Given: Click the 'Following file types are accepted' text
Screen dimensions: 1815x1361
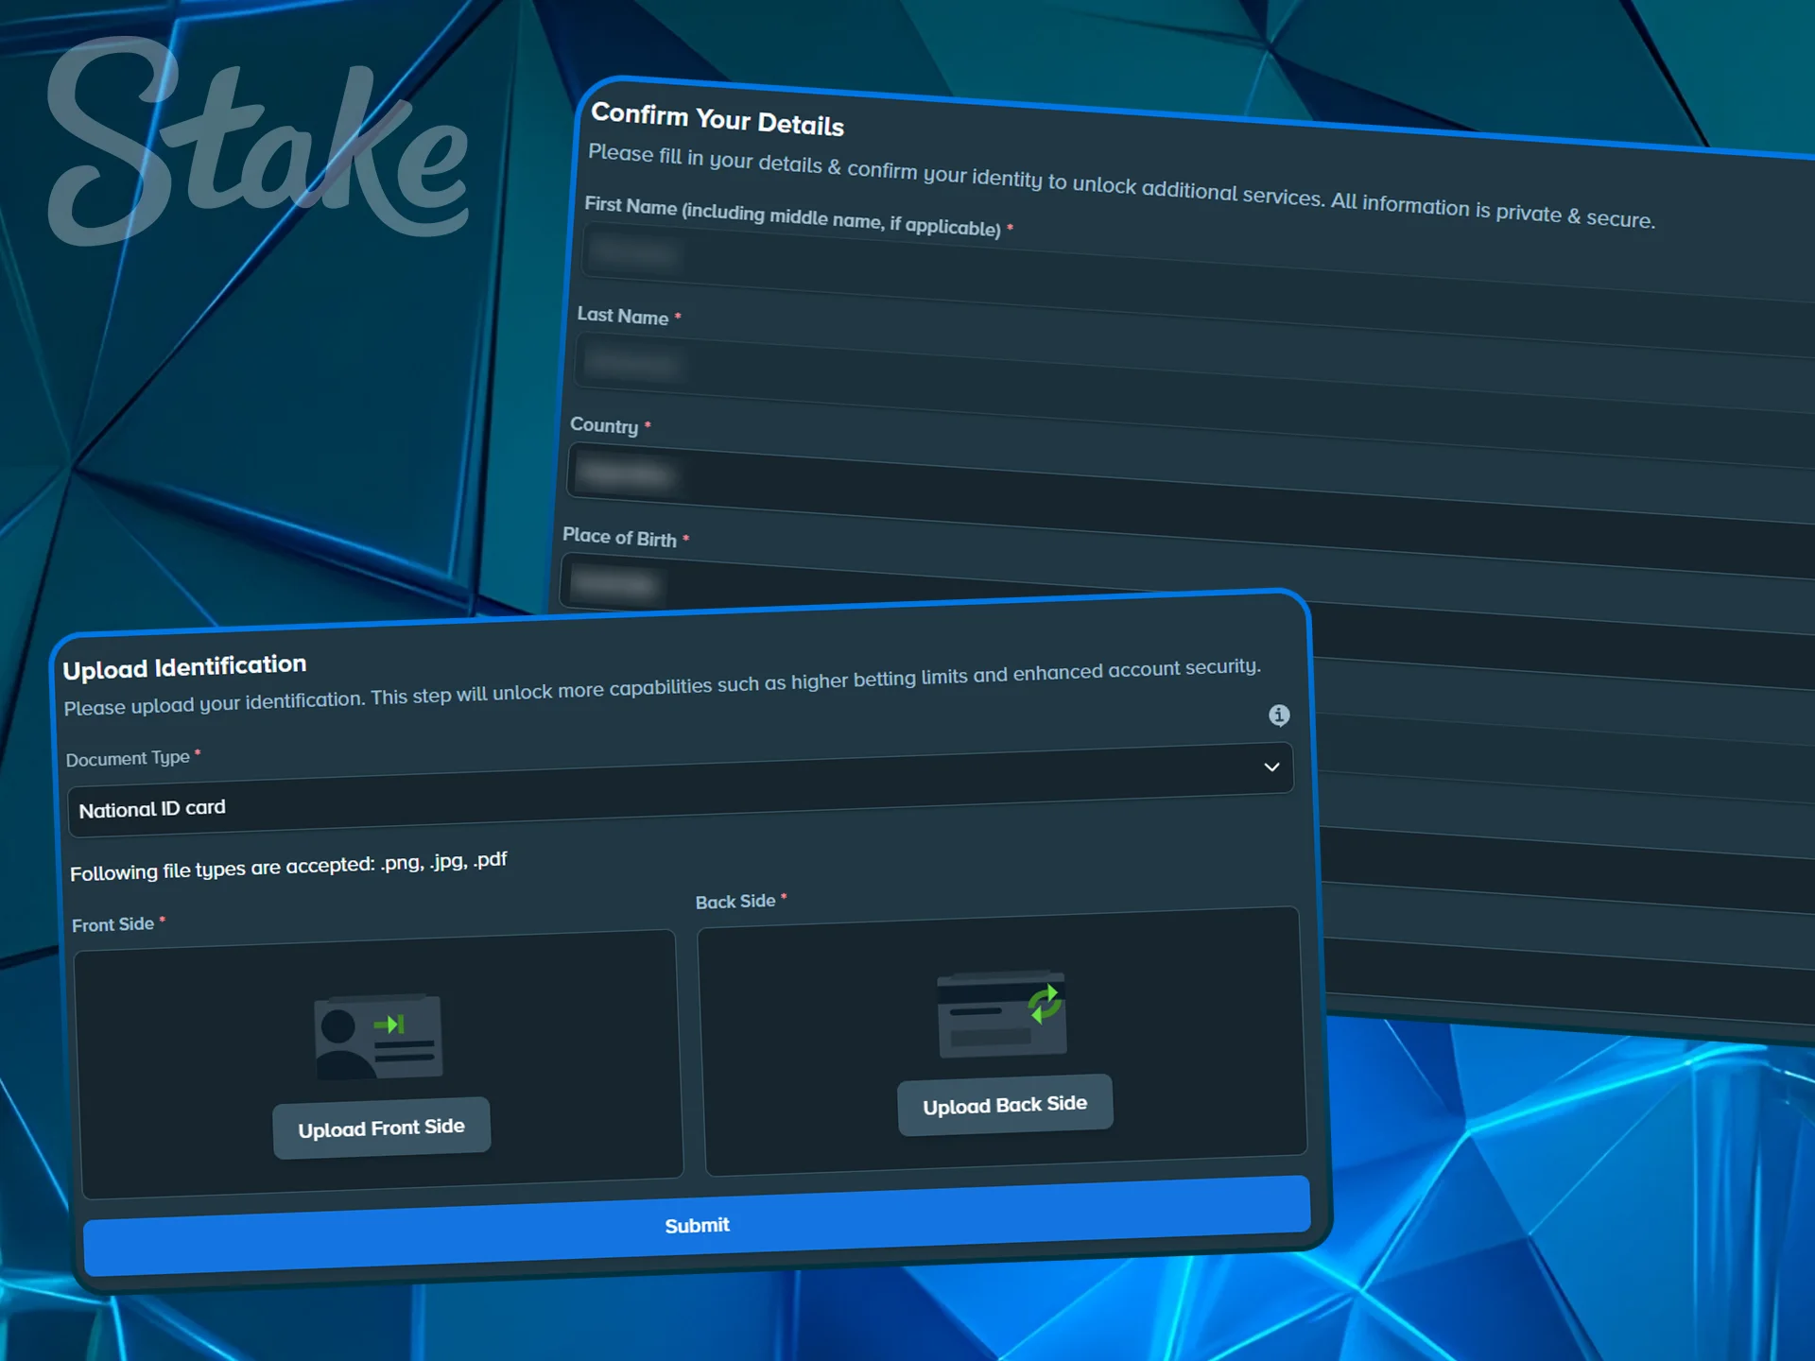Looking at the screenshot, I should pos(288,866).
